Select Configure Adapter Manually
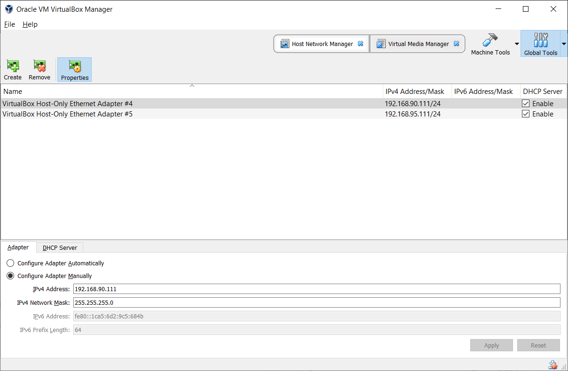 point(49,276)
